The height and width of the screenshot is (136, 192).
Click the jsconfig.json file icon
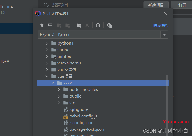66,123
